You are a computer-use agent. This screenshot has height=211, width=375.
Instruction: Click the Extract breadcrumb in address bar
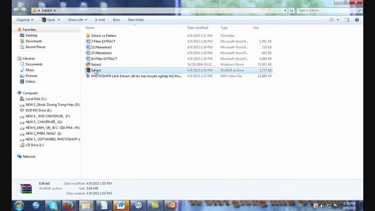click(x=47, y=11)
